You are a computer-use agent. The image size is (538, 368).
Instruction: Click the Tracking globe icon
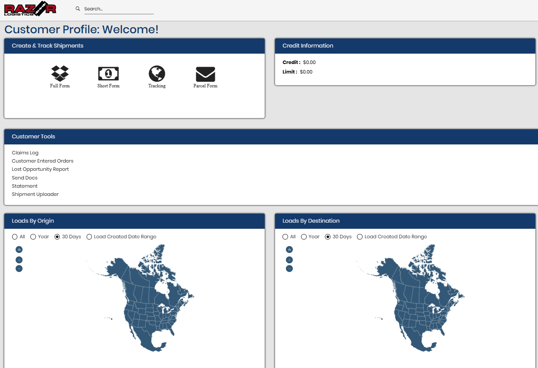pyautogui.click(x=157, y=74)
